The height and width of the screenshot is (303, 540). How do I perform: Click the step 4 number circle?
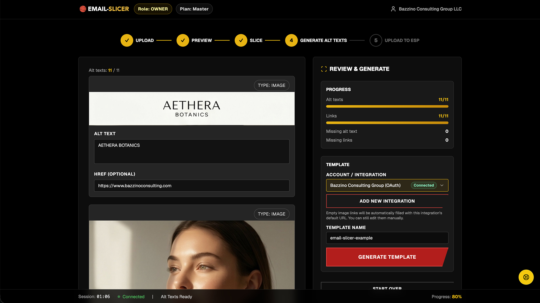291,40
